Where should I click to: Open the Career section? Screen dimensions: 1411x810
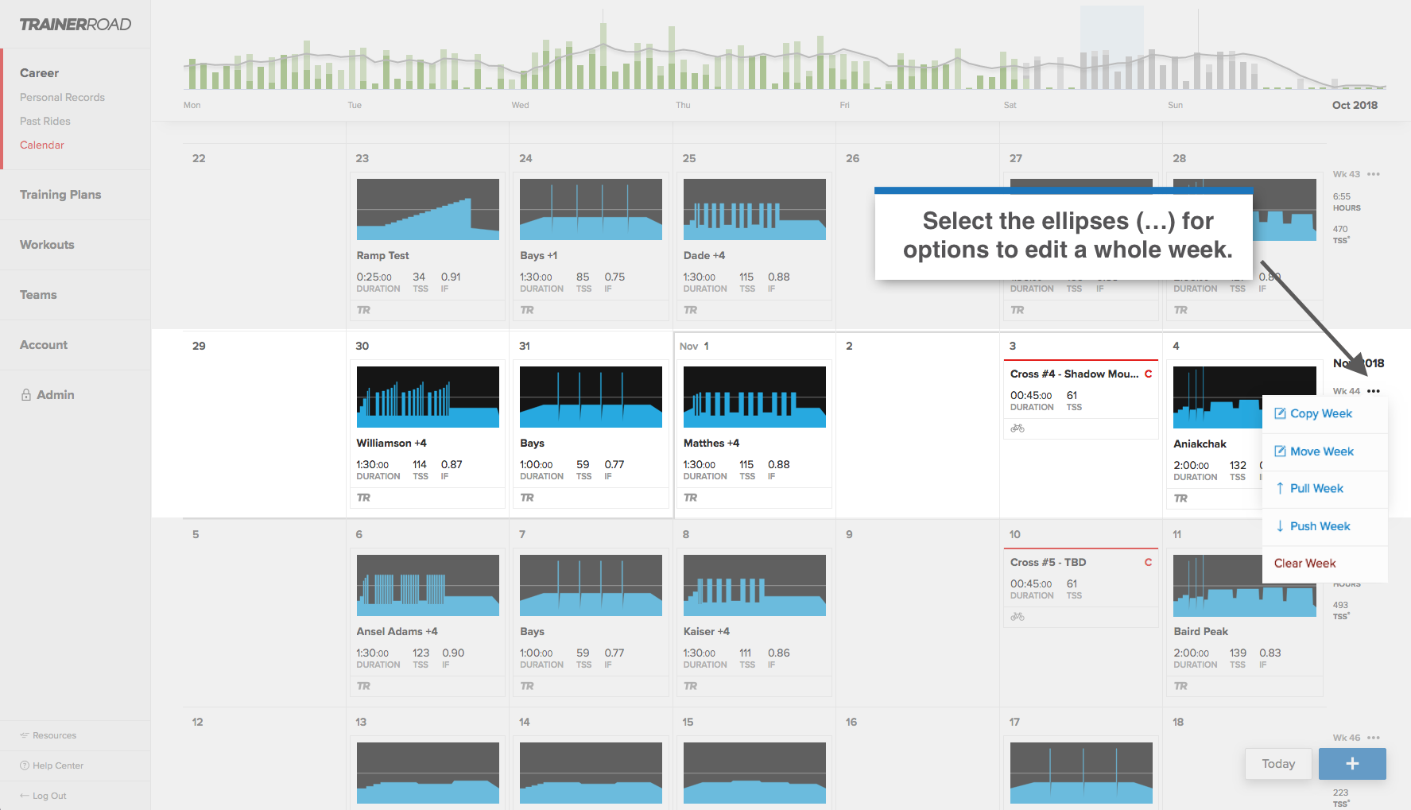tap(39, 73)
